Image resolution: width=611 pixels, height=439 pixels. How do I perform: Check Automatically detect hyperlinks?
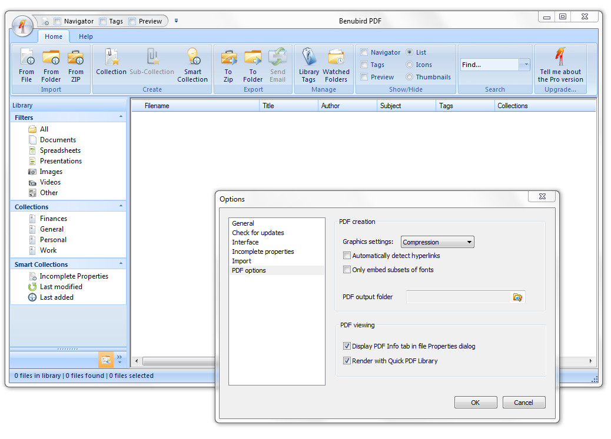tap(347, 256)
